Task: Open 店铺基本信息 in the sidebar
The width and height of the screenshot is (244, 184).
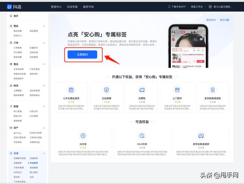Action: click(x=20, y=158)
